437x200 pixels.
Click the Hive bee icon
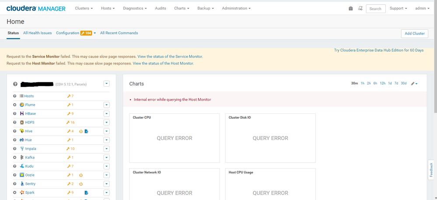(22, 131)
